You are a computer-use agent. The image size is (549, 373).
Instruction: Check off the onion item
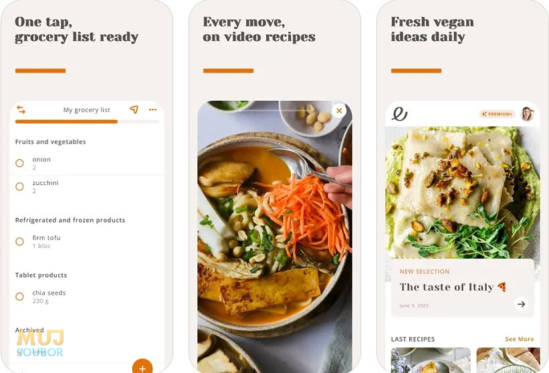click(19, 163)
